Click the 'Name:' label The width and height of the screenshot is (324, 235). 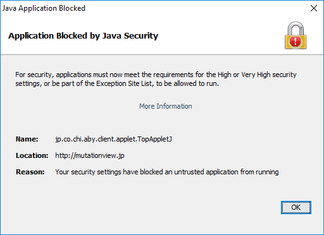[x=27, y=139]
